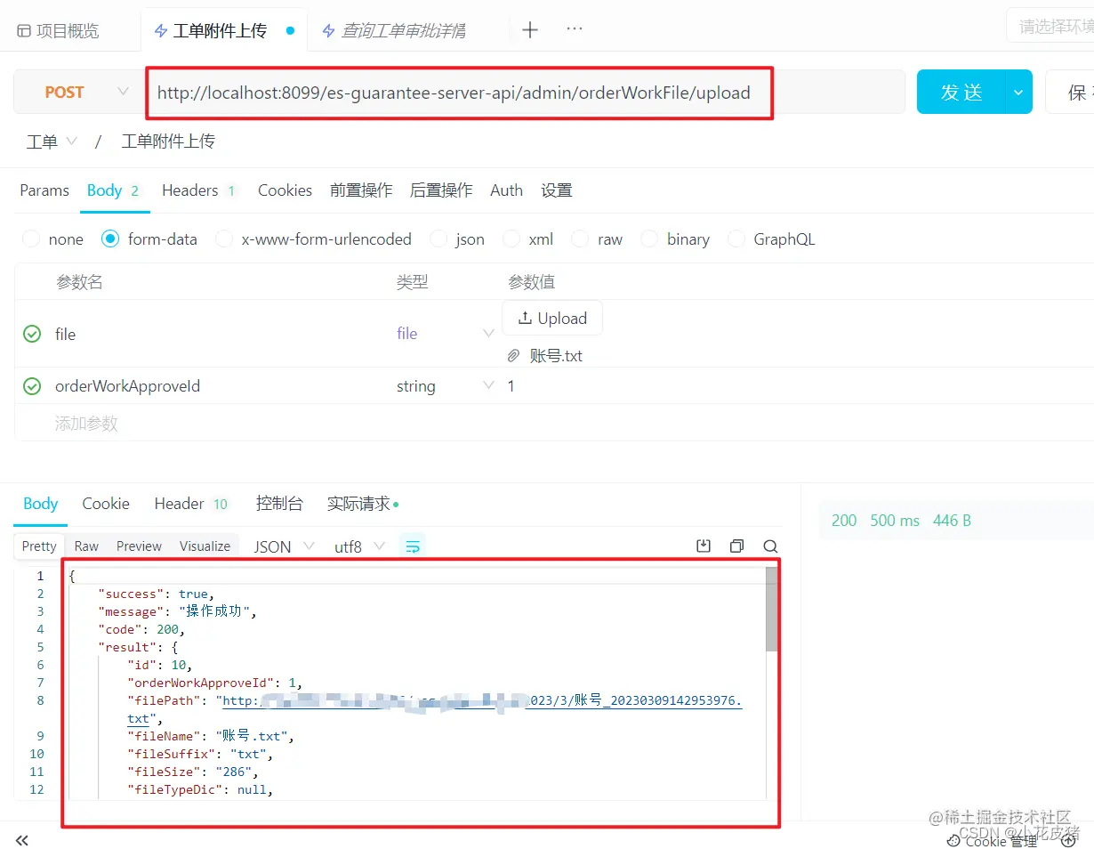
Task: Toggle the word wrap icon
Action: 413,546
